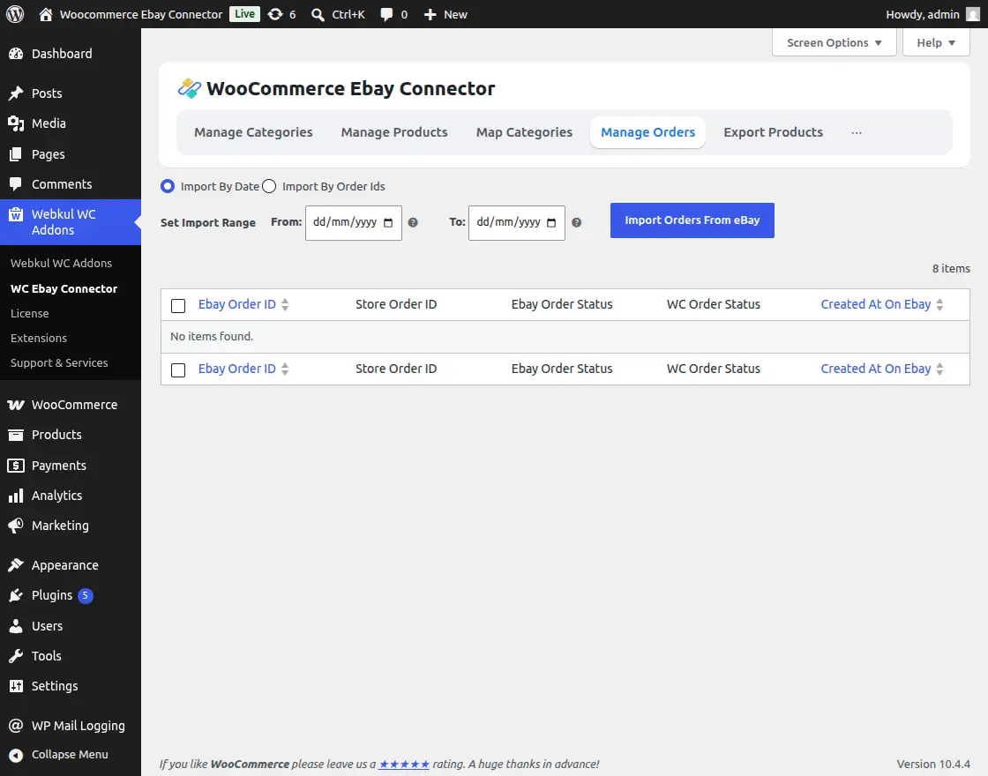Click Woocommerce Ebay Connector site name link

(140, 14)
